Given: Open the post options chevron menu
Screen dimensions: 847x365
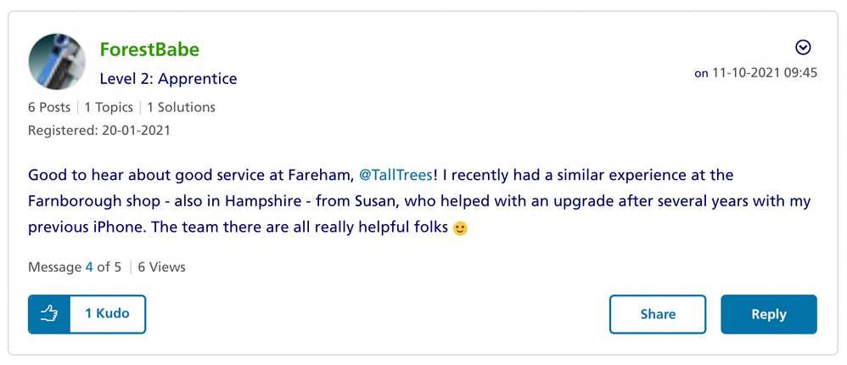Looking at the screenshot, I should pos(802,48).
